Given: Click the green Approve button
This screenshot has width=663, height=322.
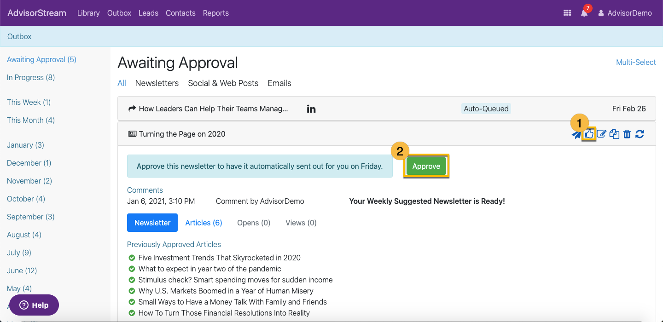Looking at the screenshot, I should [426, 166].
